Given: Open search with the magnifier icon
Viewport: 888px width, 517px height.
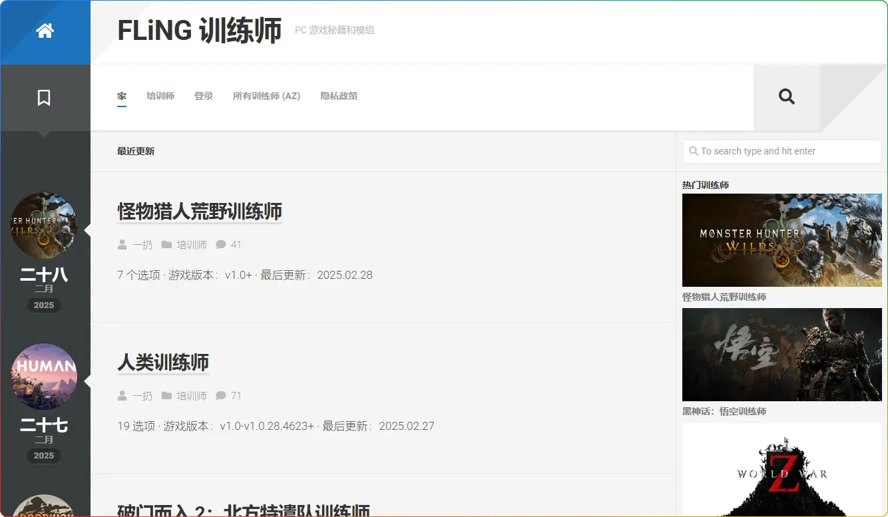Looking at the screenshot, I should [786, 97].
